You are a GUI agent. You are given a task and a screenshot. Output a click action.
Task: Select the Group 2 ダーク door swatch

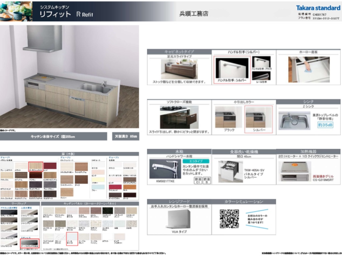81,180
